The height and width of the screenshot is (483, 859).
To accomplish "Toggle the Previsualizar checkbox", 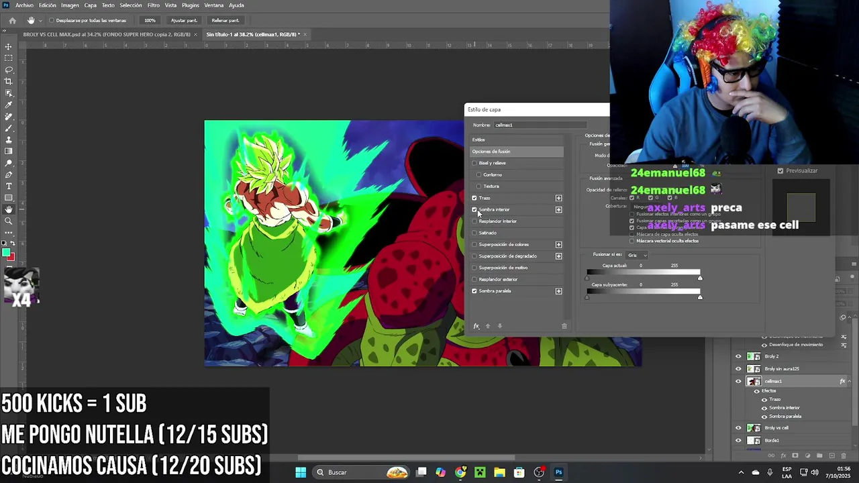I will [780, 171].
